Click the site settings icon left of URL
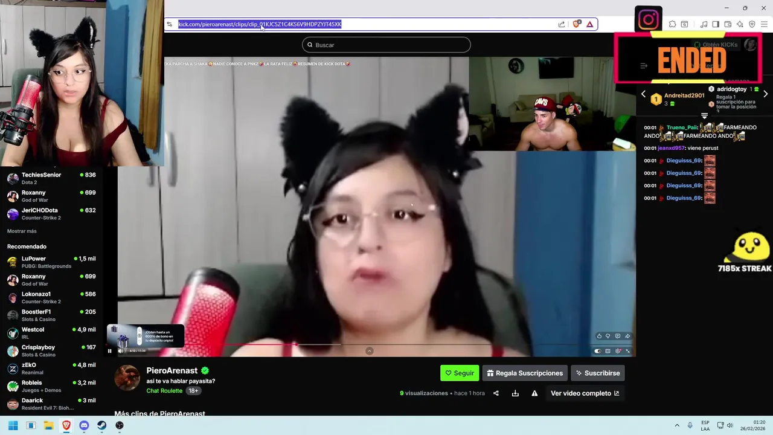 (x=170, y=24)
